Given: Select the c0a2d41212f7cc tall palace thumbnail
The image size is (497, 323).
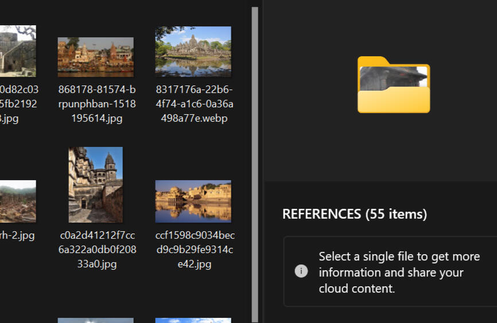Looking at the screenshot, I should click(95, 185).
